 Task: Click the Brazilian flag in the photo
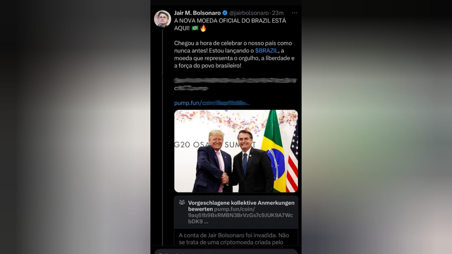click(x=274, y=151)
